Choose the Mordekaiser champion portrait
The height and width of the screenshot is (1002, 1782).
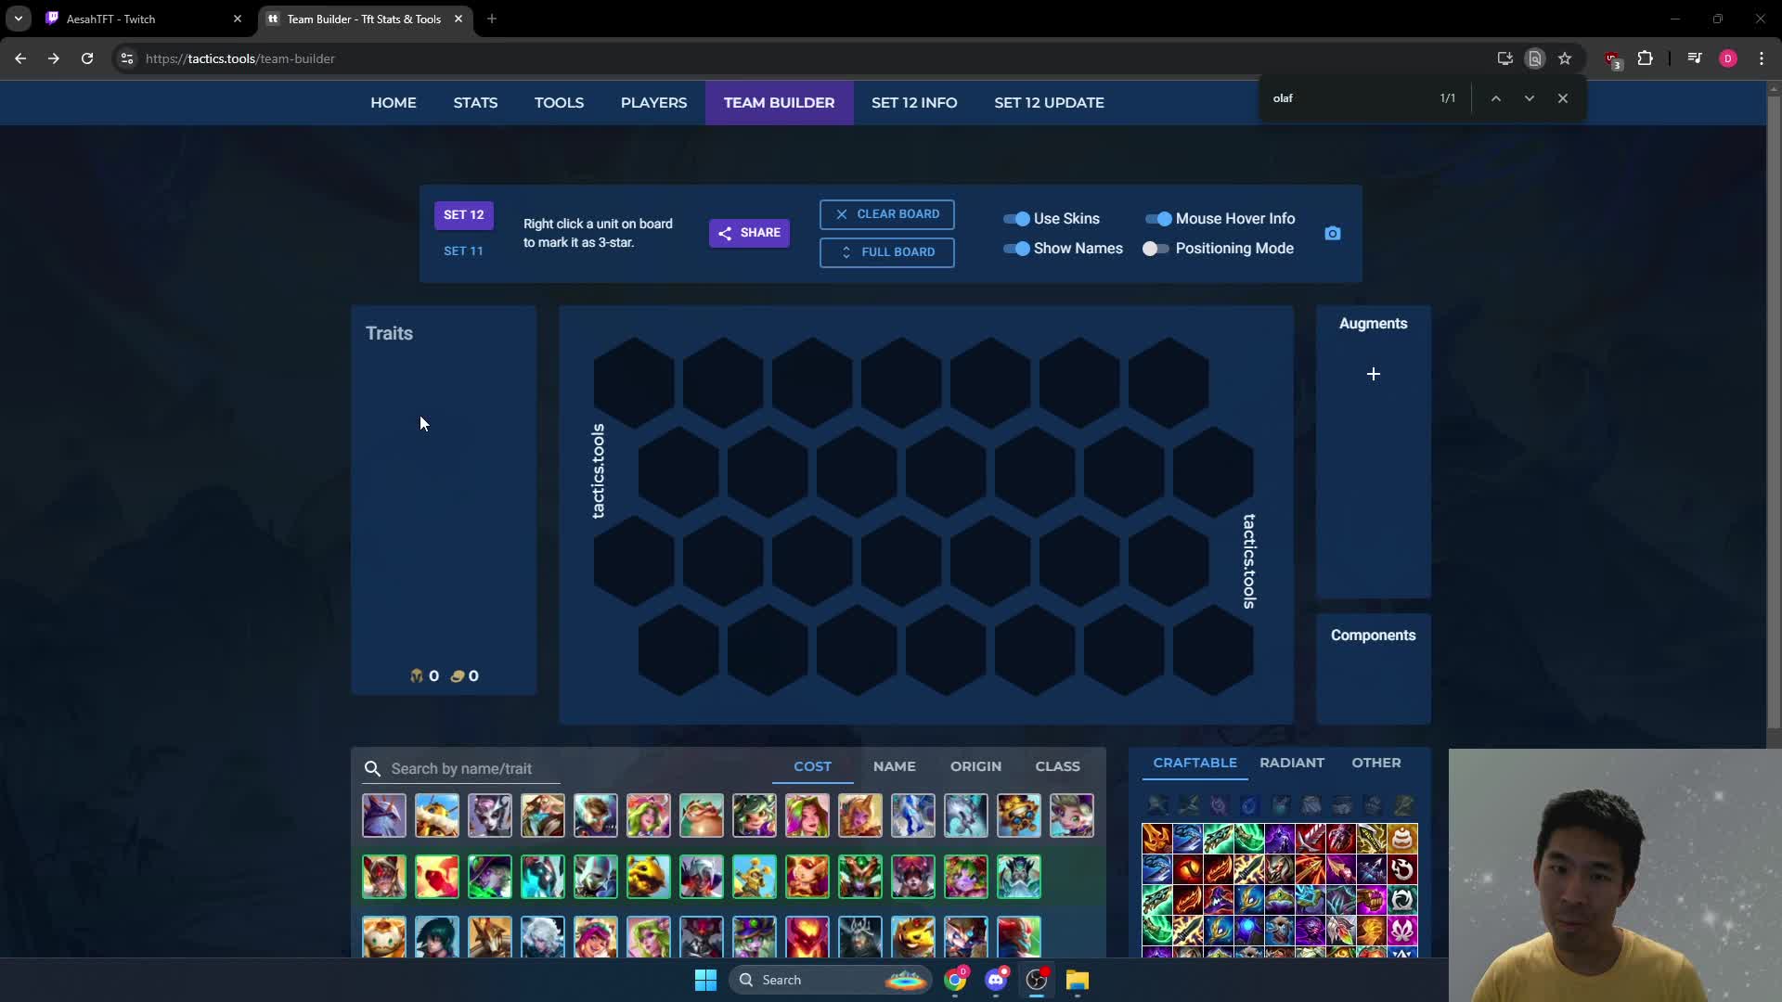tap(702, 936)
